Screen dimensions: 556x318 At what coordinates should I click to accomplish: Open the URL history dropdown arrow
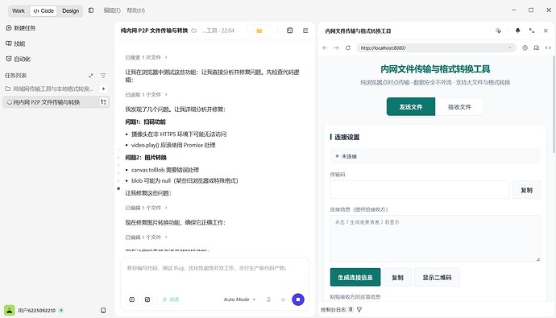(510, 47)
